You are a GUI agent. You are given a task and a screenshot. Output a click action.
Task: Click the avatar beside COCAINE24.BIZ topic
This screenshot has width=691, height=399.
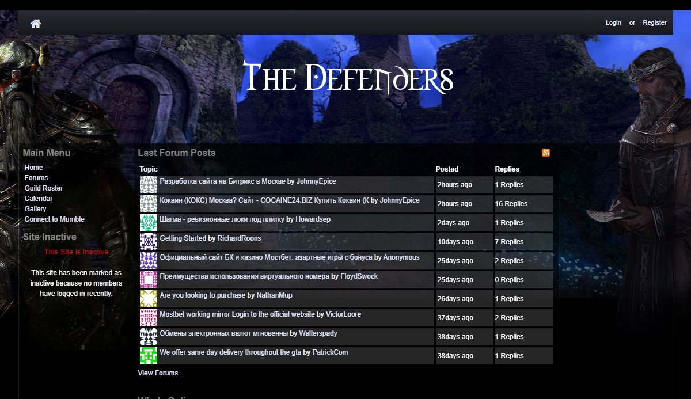pos(149,204)
